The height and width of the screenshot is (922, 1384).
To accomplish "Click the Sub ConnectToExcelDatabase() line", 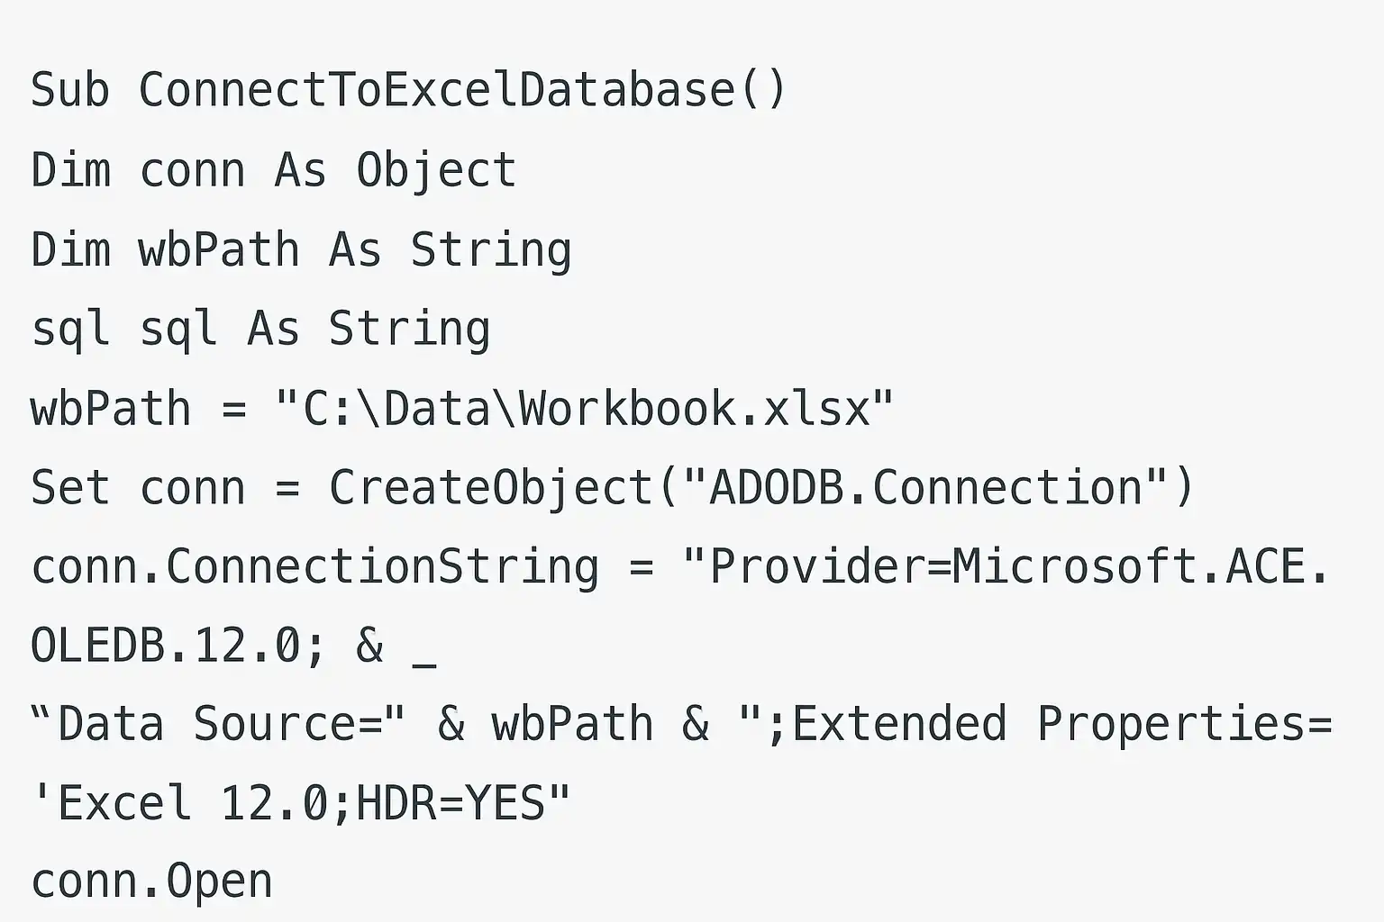I will pos(409,90).
